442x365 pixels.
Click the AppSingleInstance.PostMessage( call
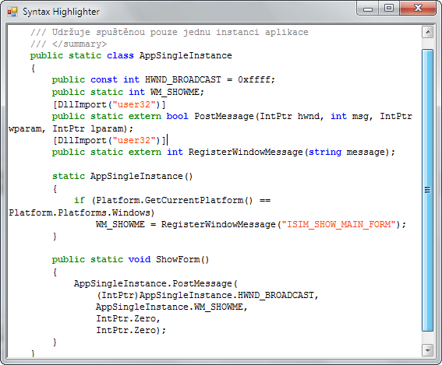(x=156, y=283)
